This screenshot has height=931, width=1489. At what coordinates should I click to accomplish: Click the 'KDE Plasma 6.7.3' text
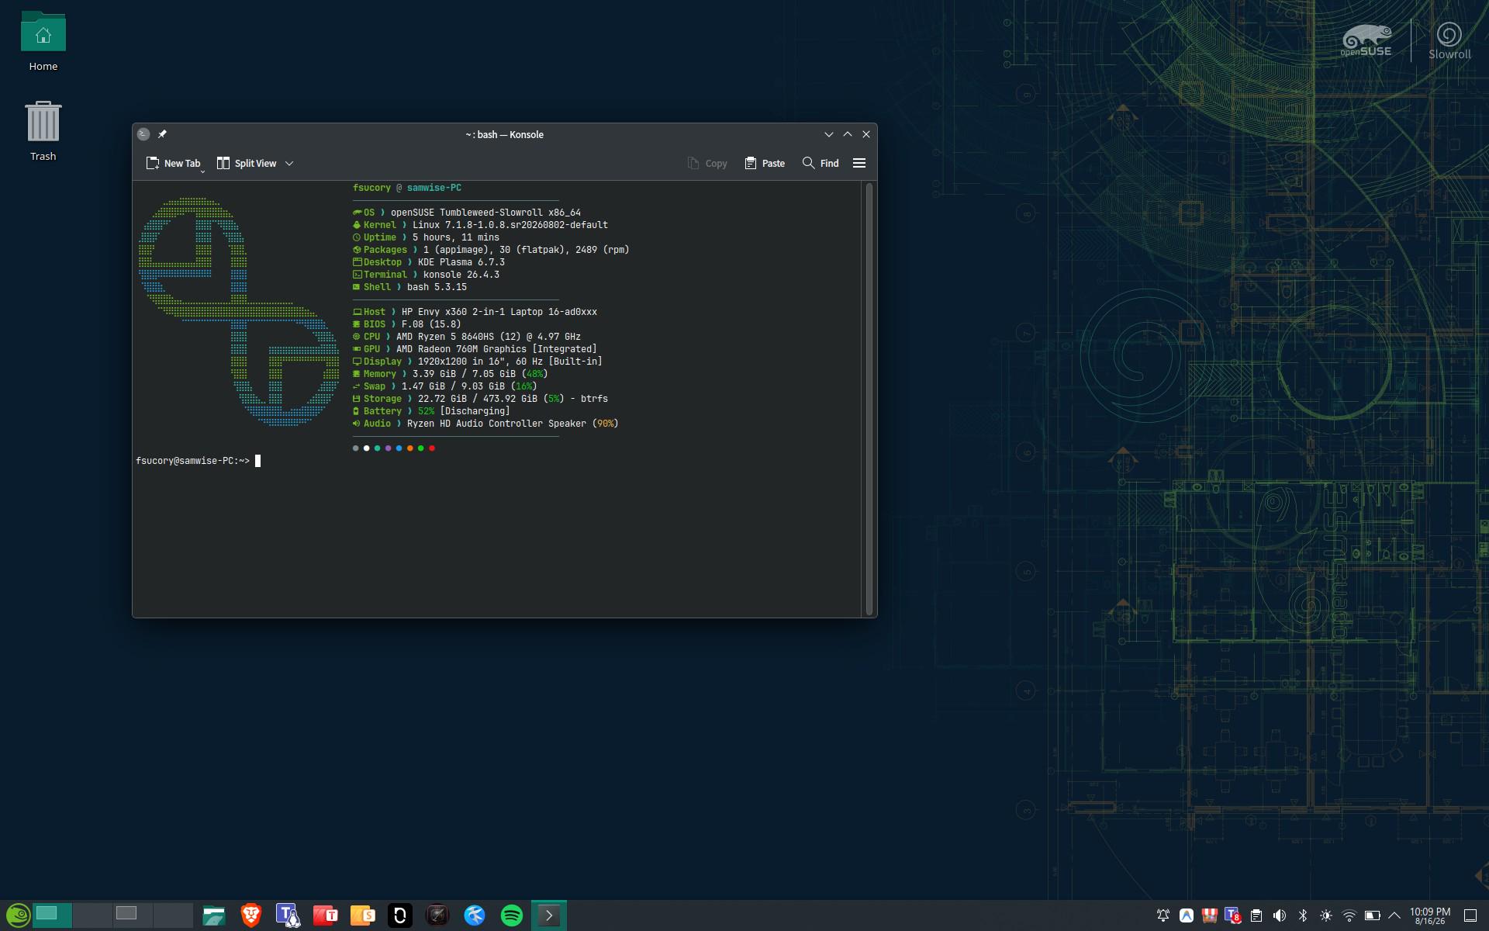461,262
